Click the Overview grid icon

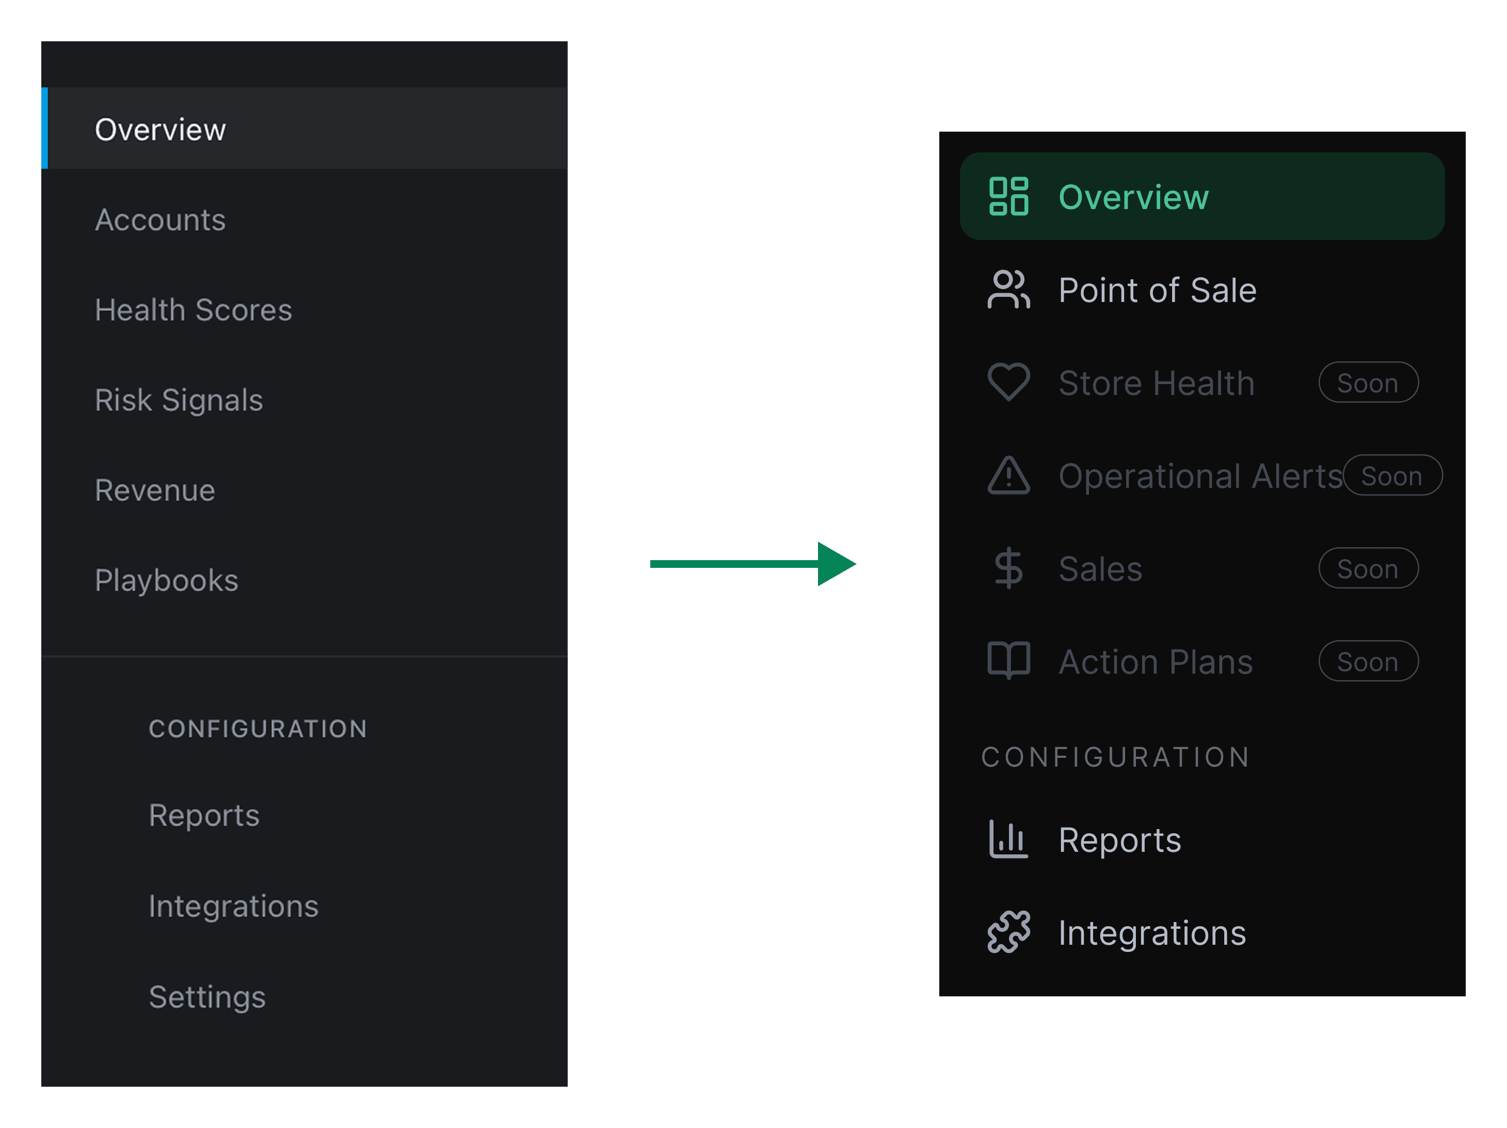1008,196
